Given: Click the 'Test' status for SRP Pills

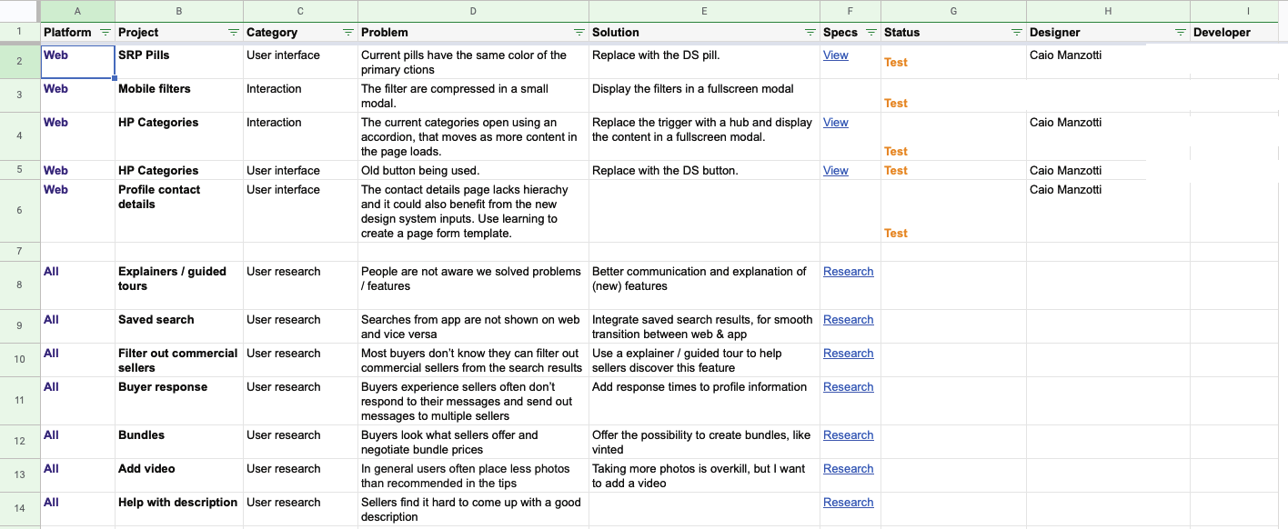Looking at the screenshot, I should tap(896, 63).
